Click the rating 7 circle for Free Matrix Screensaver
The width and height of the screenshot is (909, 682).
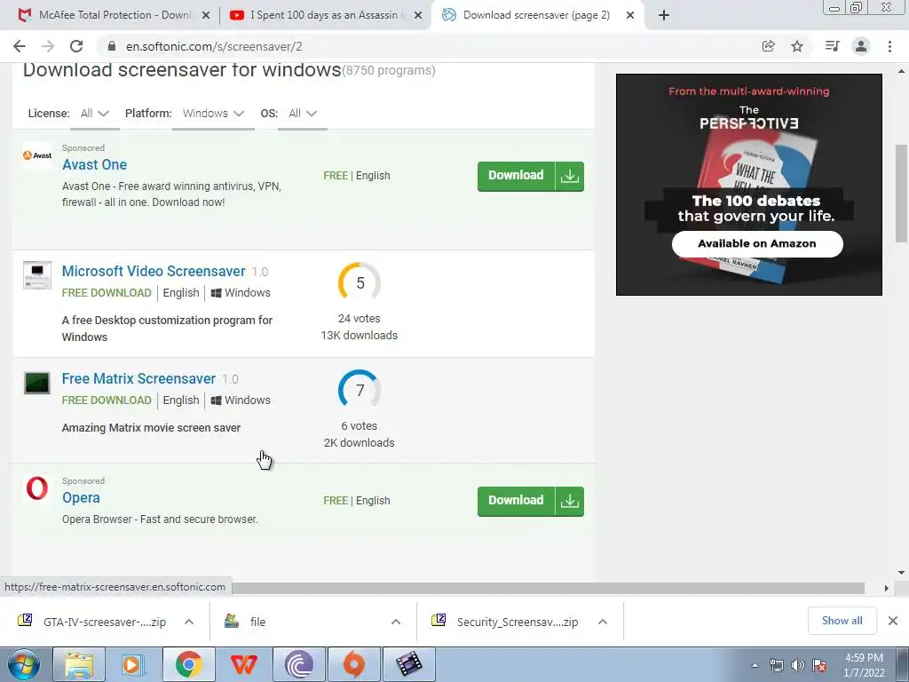click(360, 391)
